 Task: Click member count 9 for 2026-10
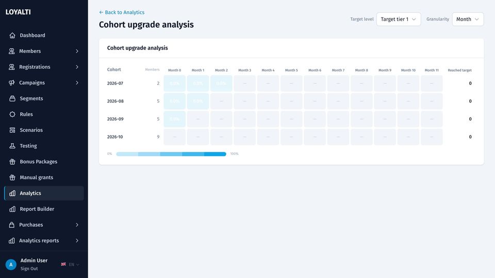click(158, 137)
